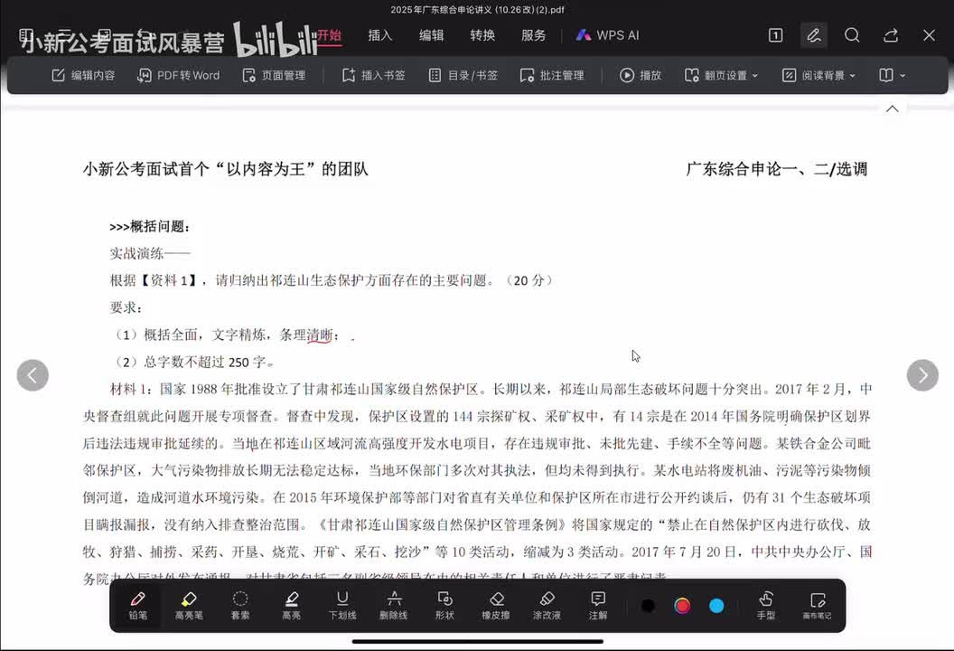The height and width of the screenshot is (651, 954).
Task: Switch to the 插入 tab
Action: 380,35
